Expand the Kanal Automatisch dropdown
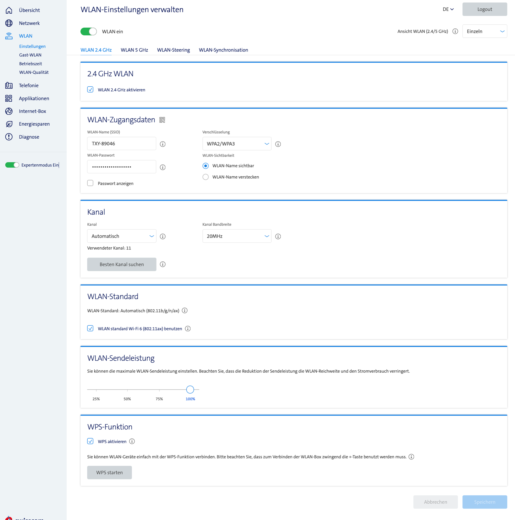Viewport: 515px width, 520px height. [121, 236]
